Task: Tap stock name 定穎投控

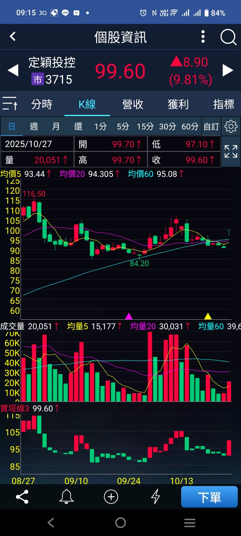Action: tap(52, 62)
